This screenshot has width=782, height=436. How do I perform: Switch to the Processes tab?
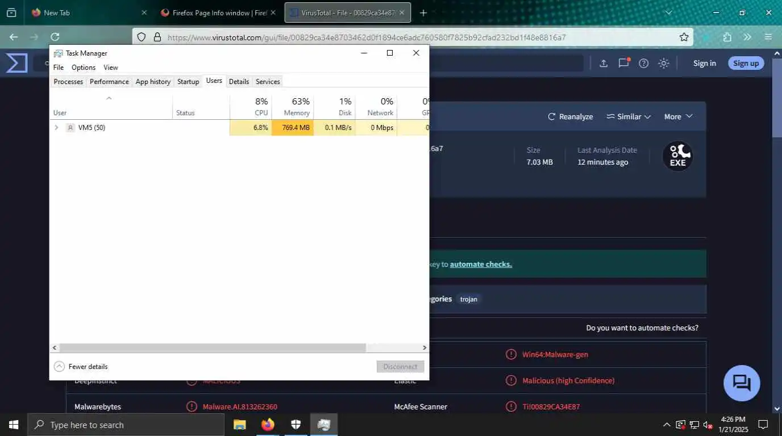pyautogui.click(x=68, y=81)
